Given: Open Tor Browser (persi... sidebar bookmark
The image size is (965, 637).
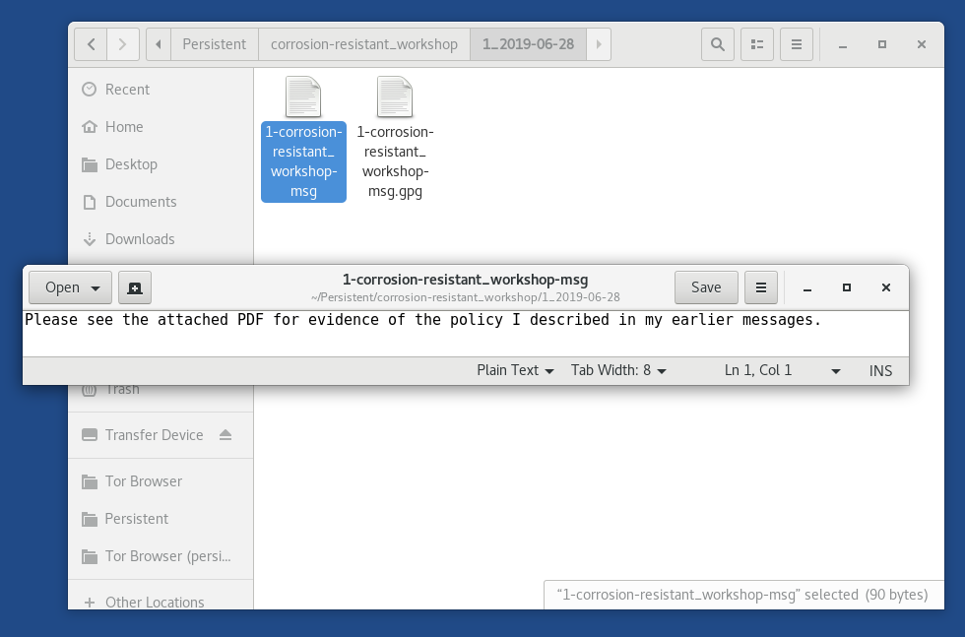Looking at the screenshot, I should pos(161,556).
